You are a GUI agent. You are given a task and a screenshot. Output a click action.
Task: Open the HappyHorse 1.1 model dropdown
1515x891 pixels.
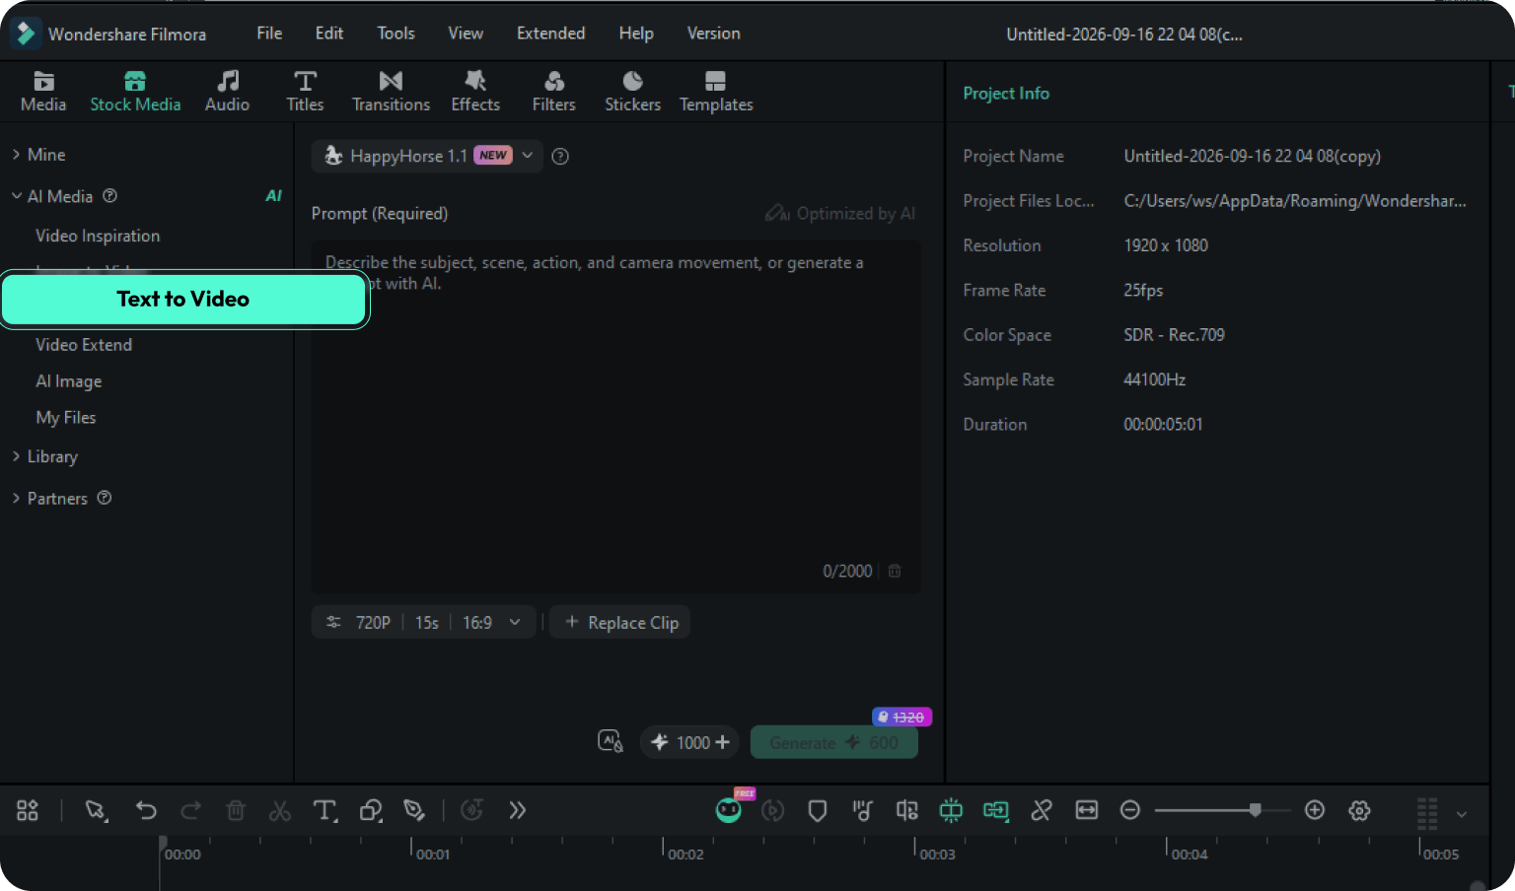point(427,156)
